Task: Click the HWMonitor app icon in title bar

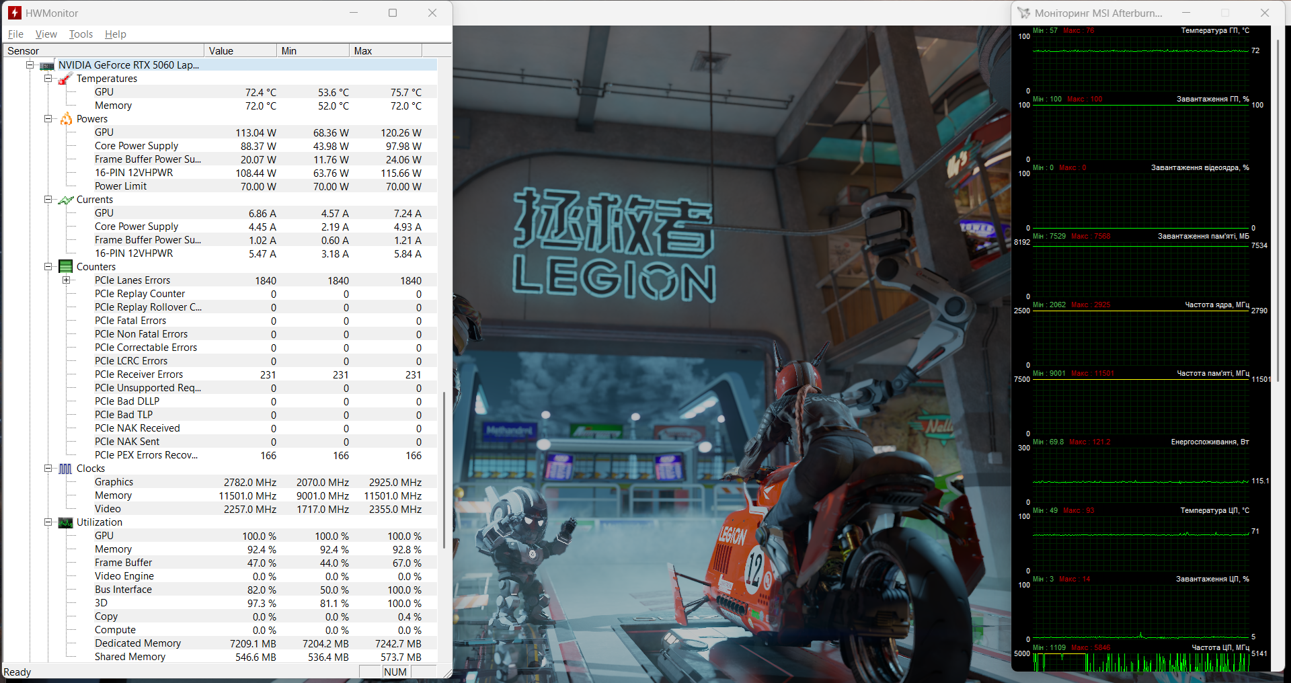Action: 14,13
